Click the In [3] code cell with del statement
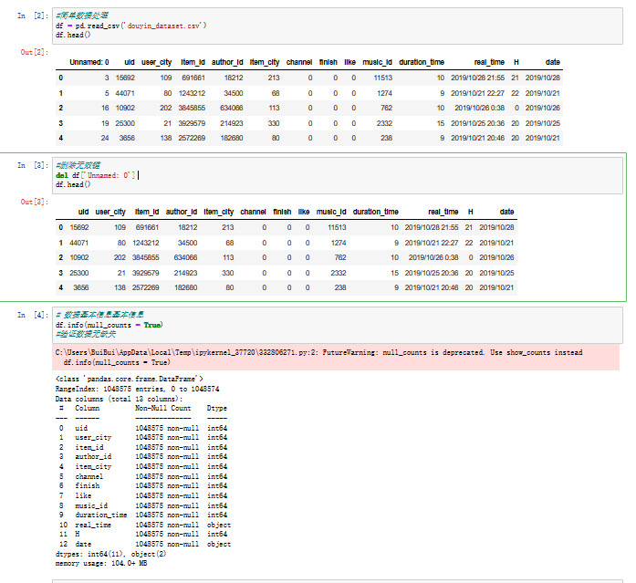636x583 pixels. [338, 175]
